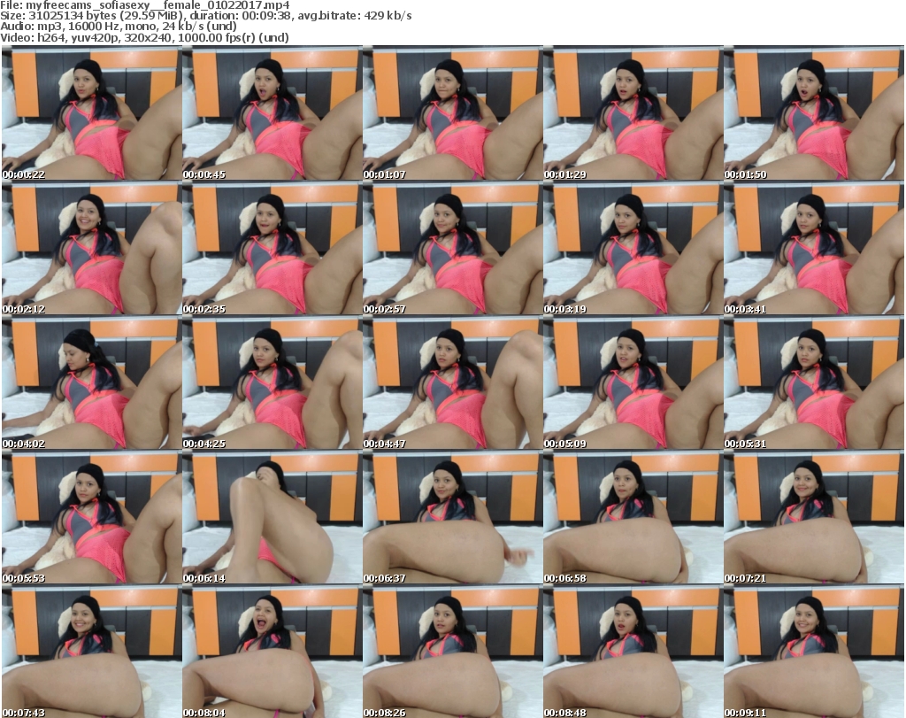Select the frame stamped 00:01:07
The image size is (906, 718).
(x=452, y=113)
